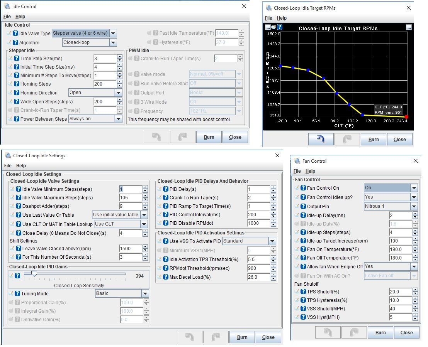Open Help menu in Fan Control window
Screen dimensions: 428x347
(310, 171)
